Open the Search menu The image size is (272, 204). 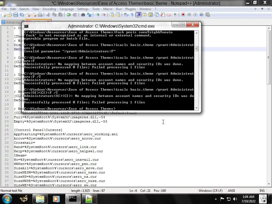24,9
